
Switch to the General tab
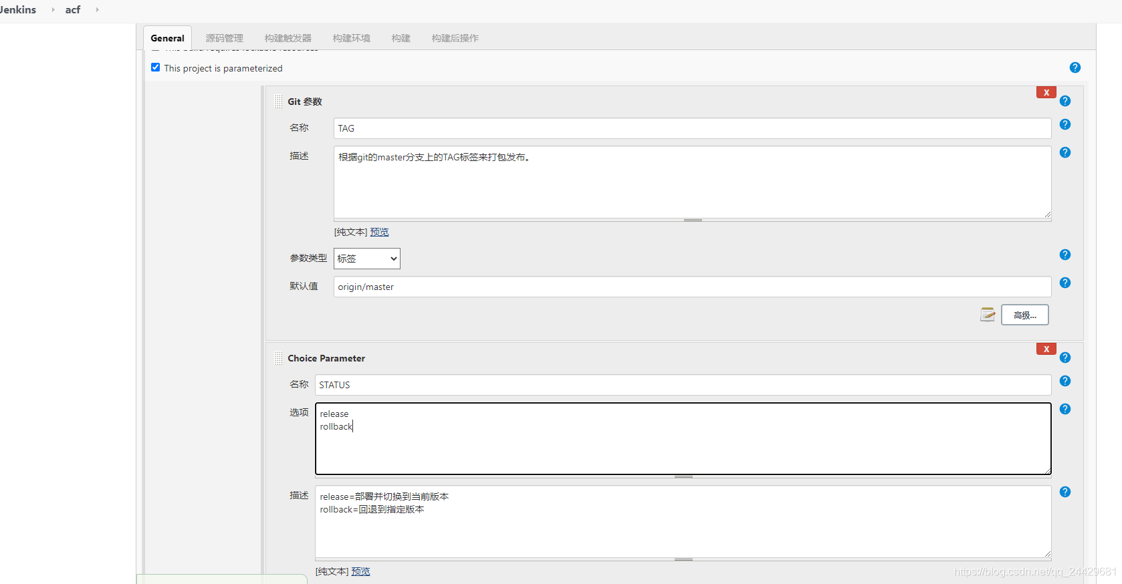click(167, 38)
